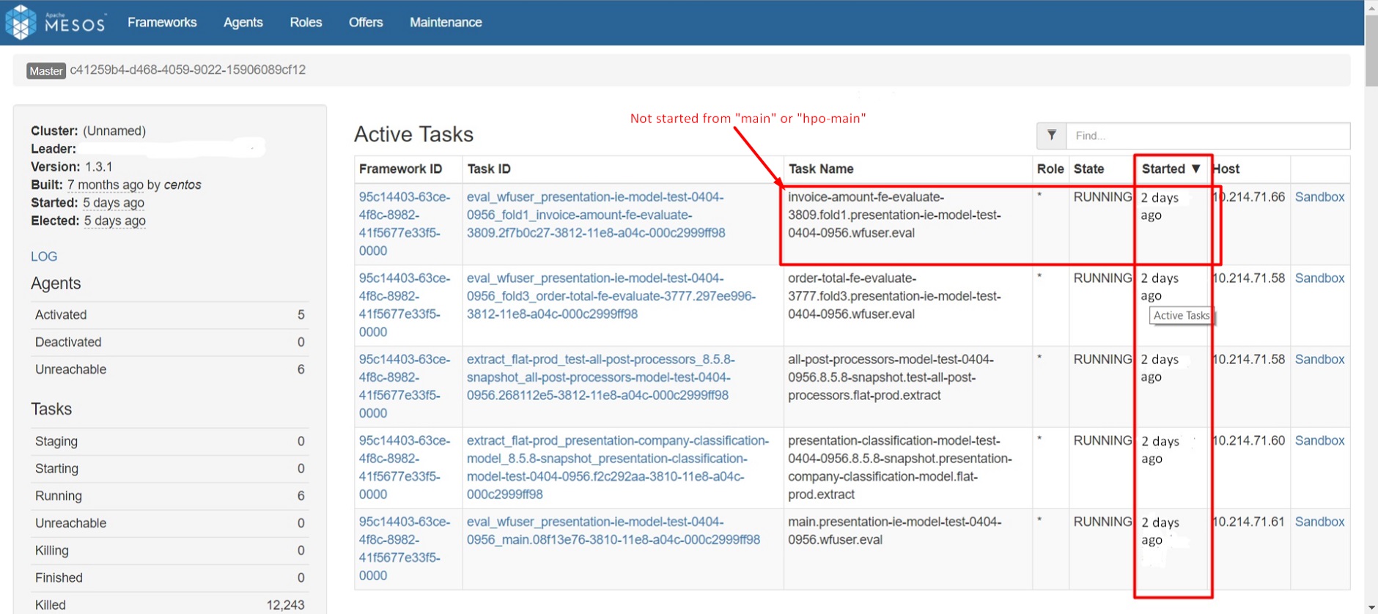Viewport: 1378px width, 614px height.
Task: Open Framework ID link in invoice-amount row
Action: click(x=405, y=223)
